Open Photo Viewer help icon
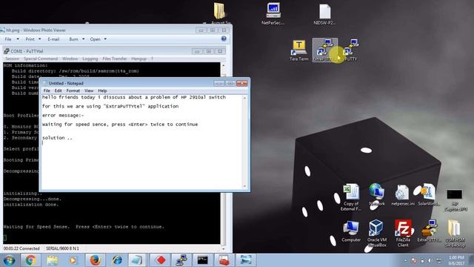The image size is (474, 267). [224, 39]
